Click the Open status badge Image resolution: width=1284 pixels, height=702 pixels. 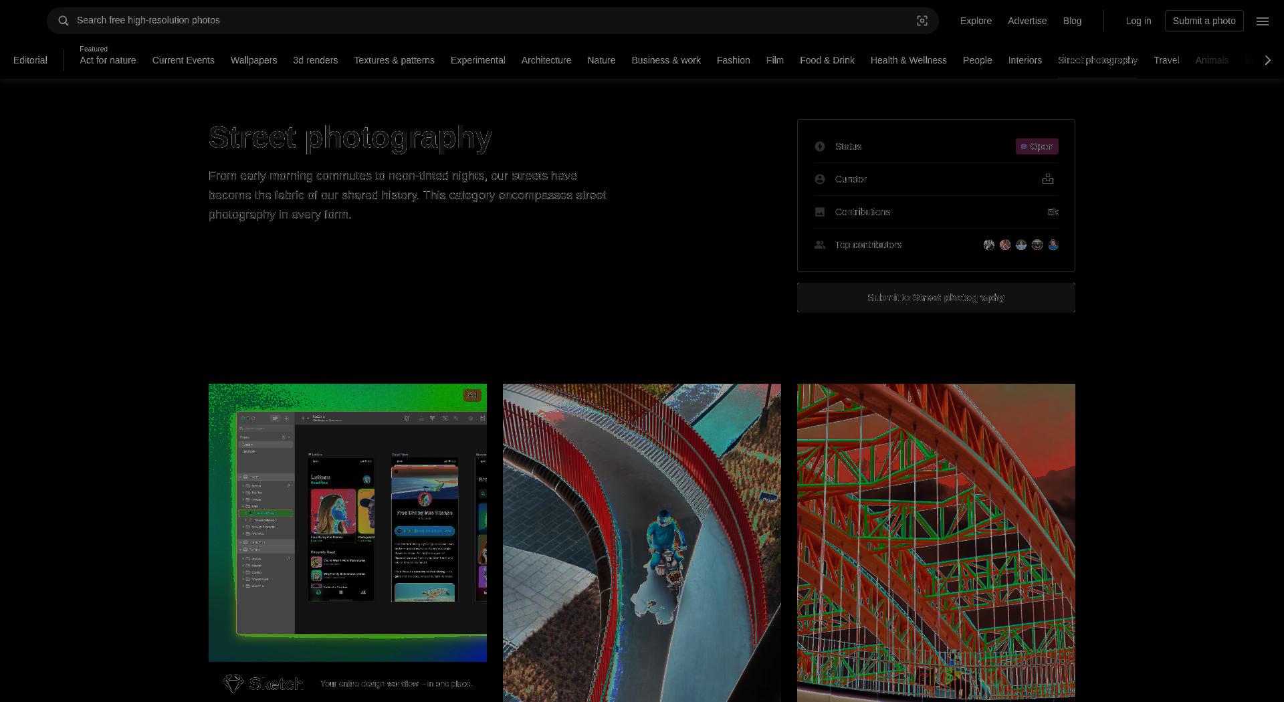1037,146
